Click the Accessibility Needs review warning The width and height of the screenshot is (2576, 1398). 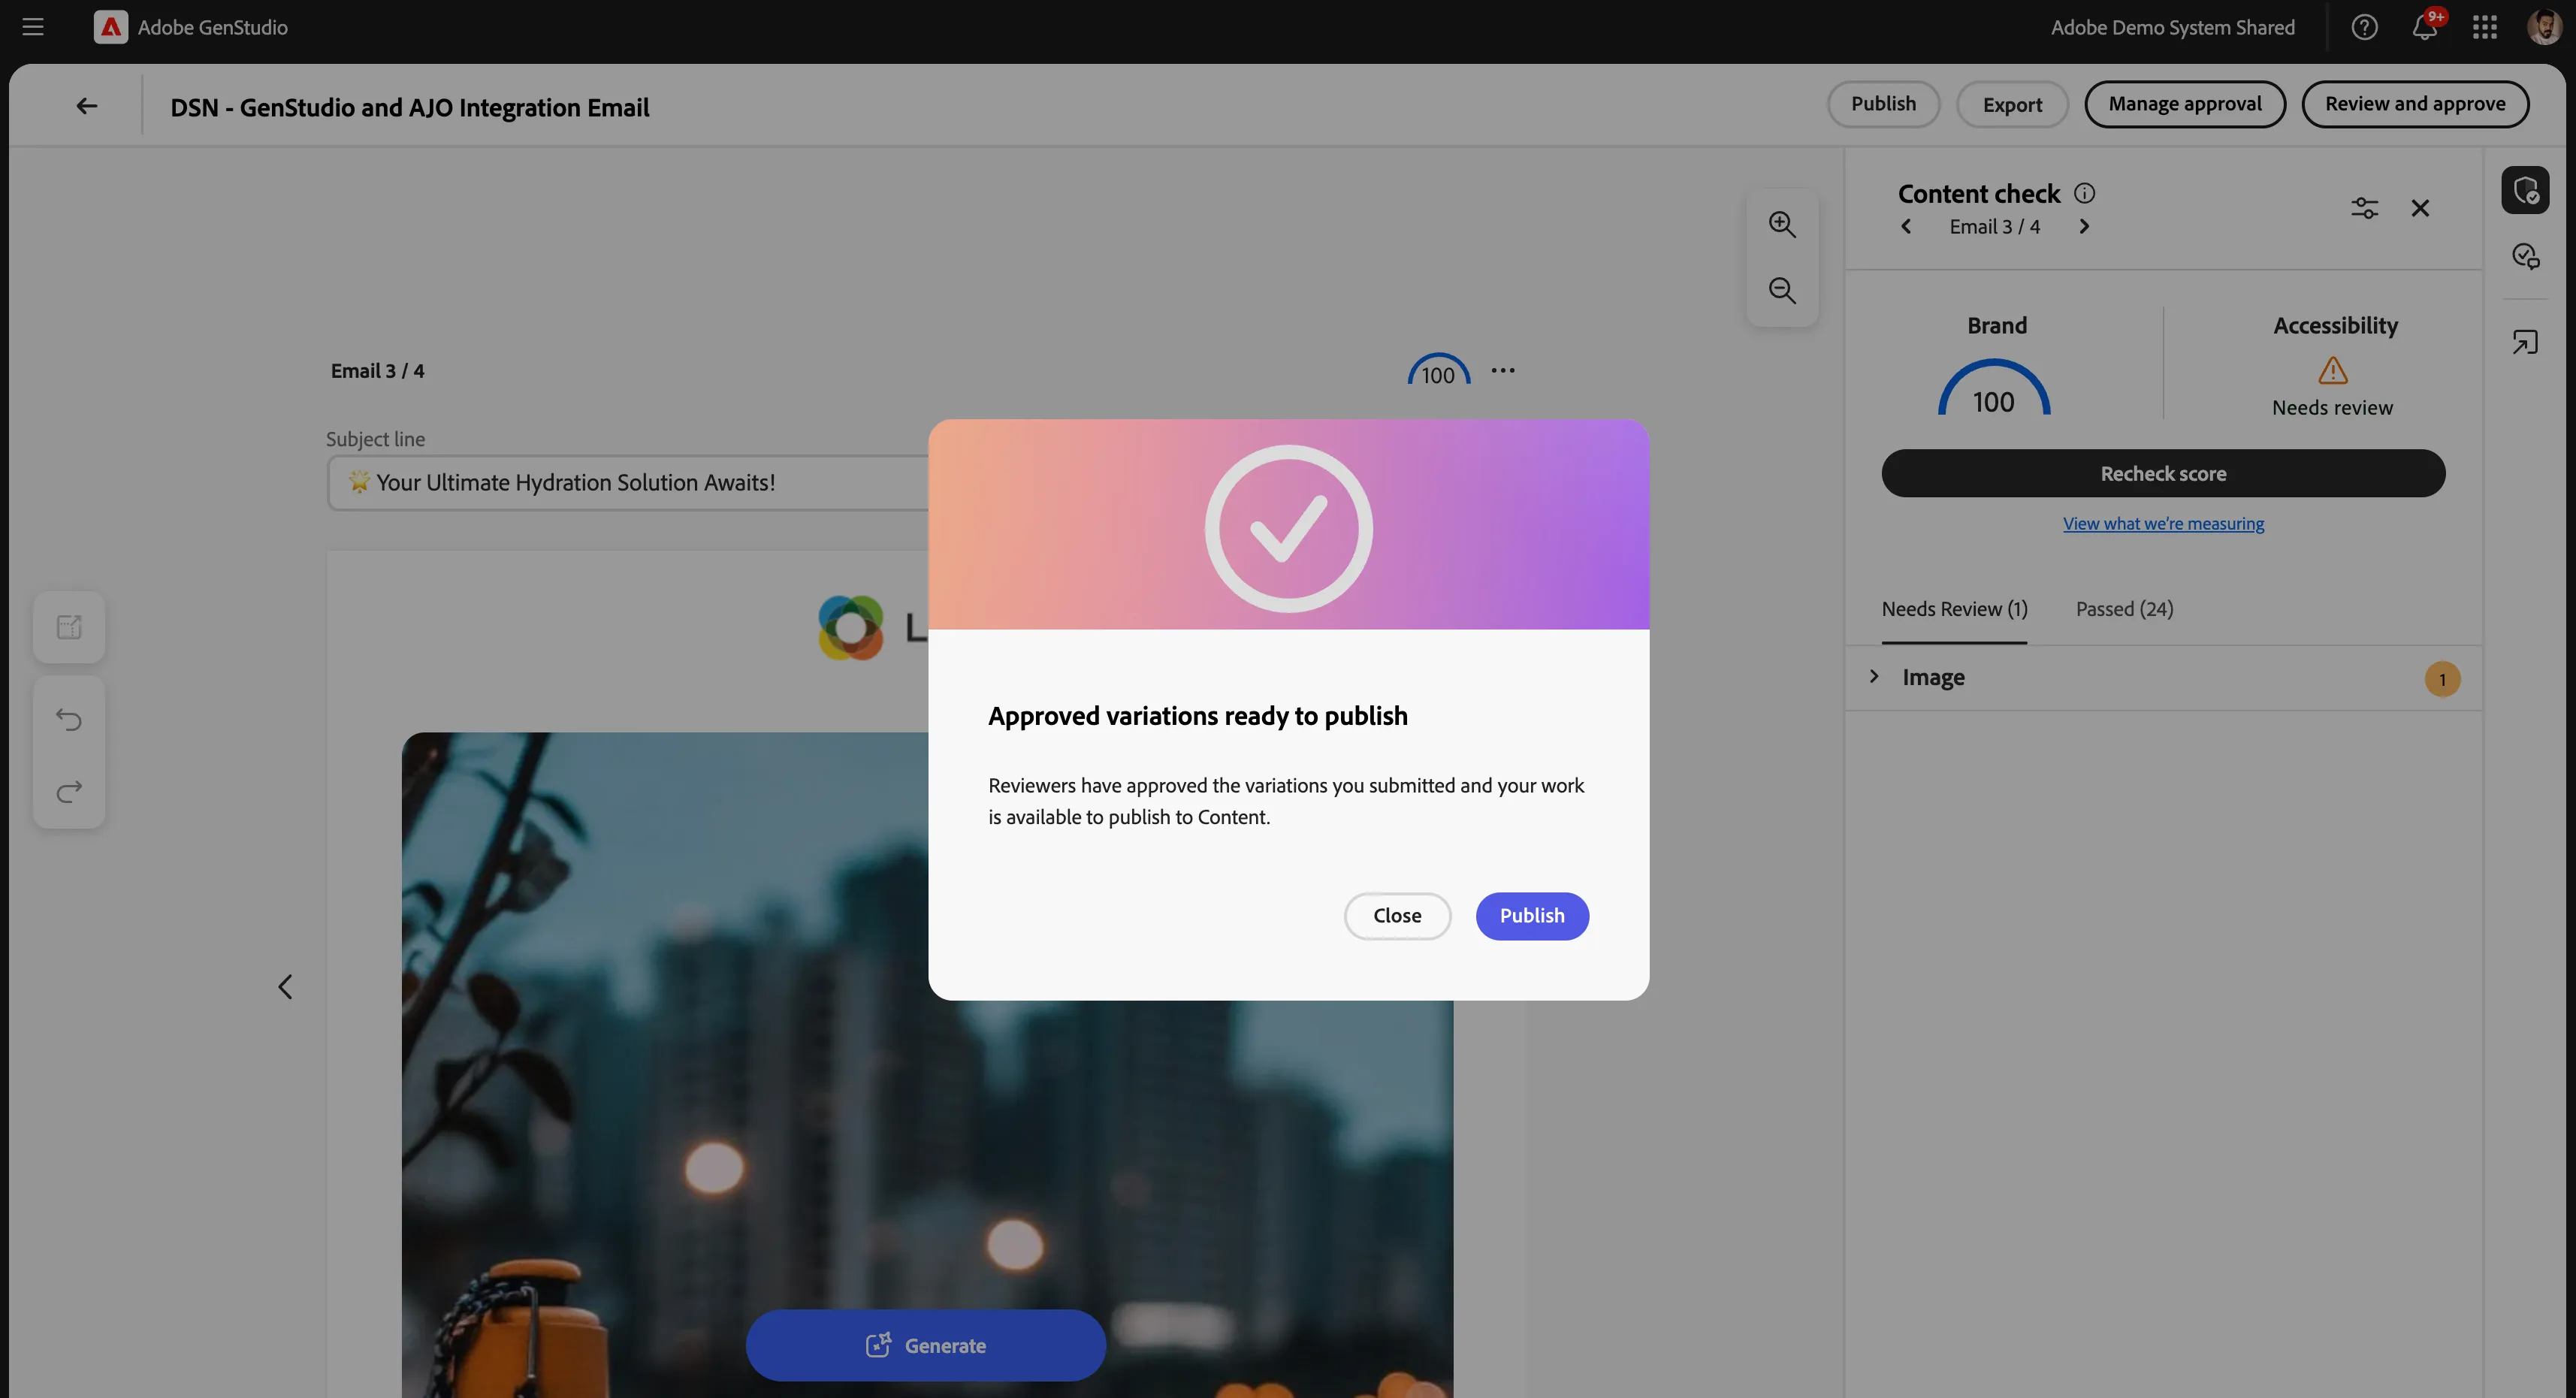(2333, 387)
